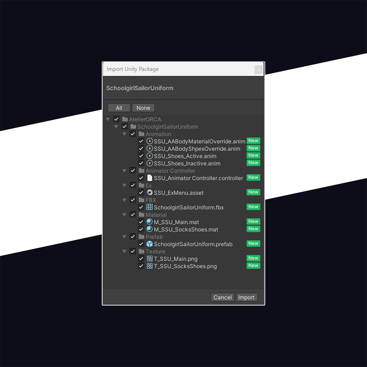
Task: Click the SSU_AABodyMaterialOverride.anim clip icon
Action: pos(150,141)
